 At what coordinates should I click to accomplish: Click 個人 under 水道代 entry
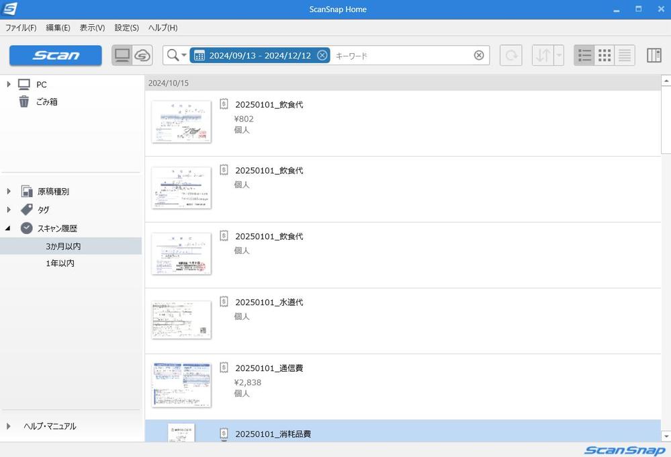(x=242, y=317)
